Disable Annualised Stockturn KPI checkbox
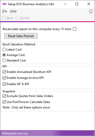The image size is (95, 137). [4, 72]
